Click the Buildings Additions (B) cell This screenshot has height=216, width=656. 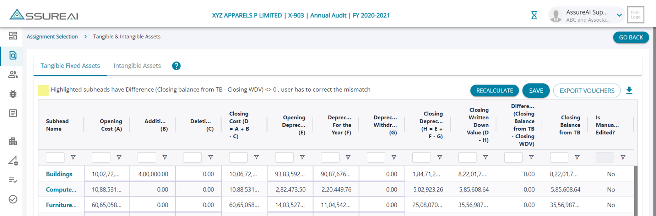pyautogui.click(x=153, y=174)
